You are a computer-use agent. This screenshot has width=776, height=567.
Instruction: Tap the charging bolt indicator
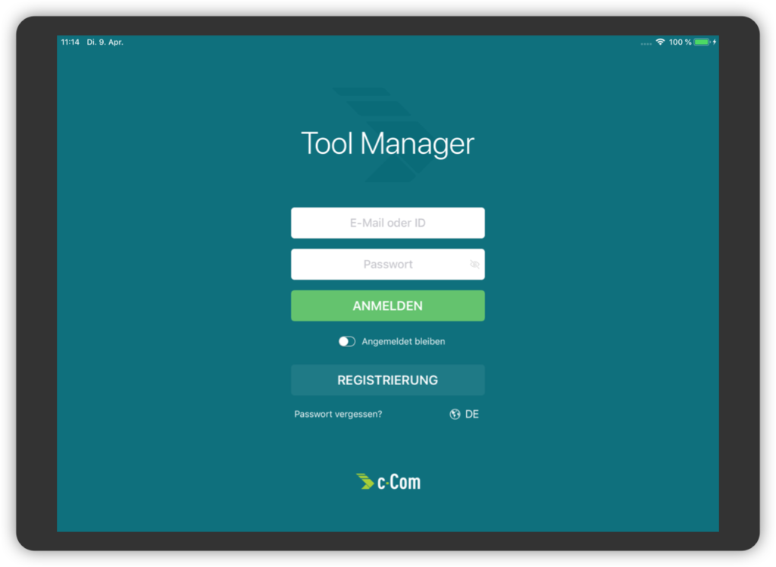(714, 42)
